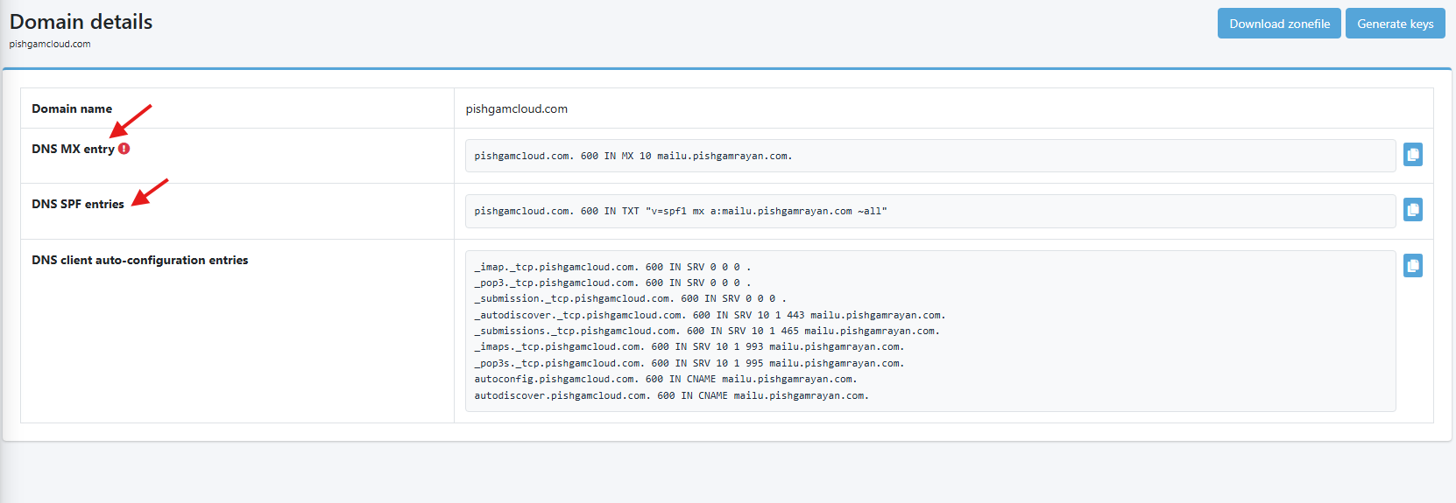Viewport: 1456px width, 503px height.
Task: Click the _submissions._tcp SRV 465 record line
Action: pos(707,331)
